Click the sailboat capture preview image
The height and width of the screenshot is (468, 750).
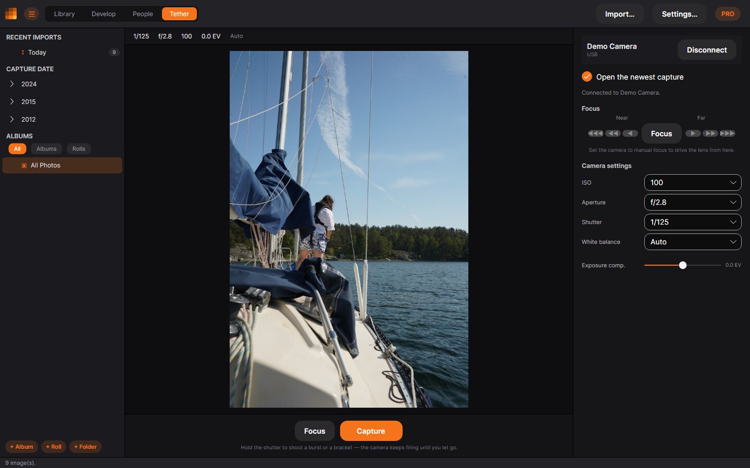[x=349, y=229]
